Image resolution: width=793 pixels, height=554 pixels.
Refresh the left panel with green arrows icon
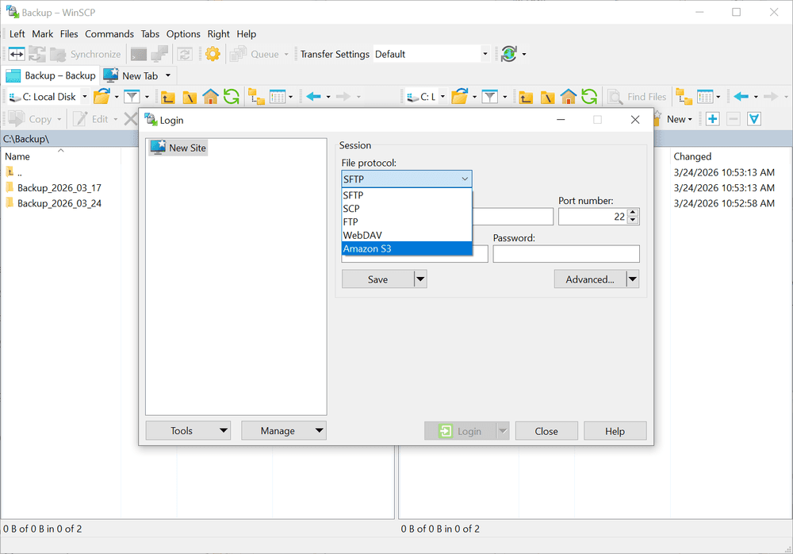[232, 96]
